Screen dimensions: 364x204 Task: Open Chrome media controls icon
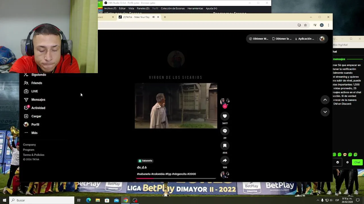pyautogui.click(x=315, y=25)
